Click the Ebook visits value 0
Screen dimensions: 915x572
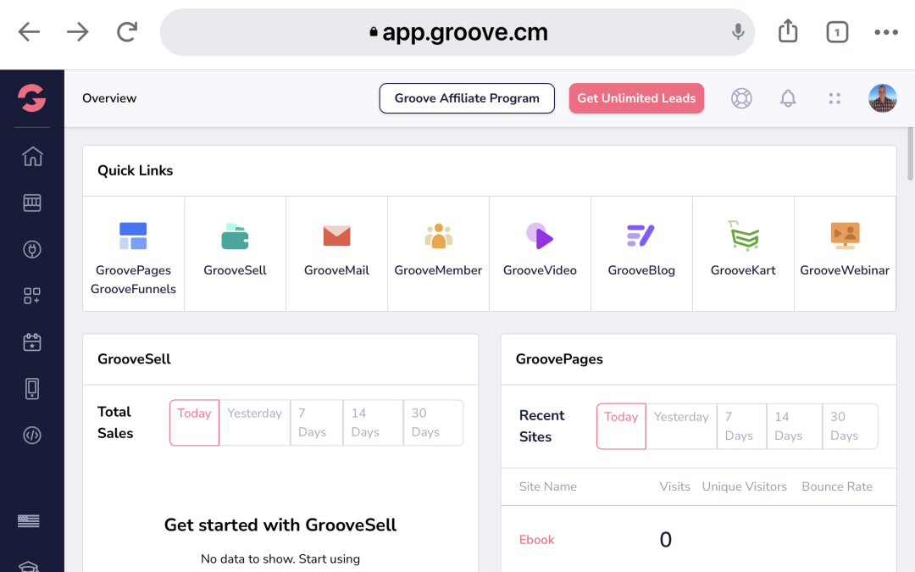[x=666, y=540]
